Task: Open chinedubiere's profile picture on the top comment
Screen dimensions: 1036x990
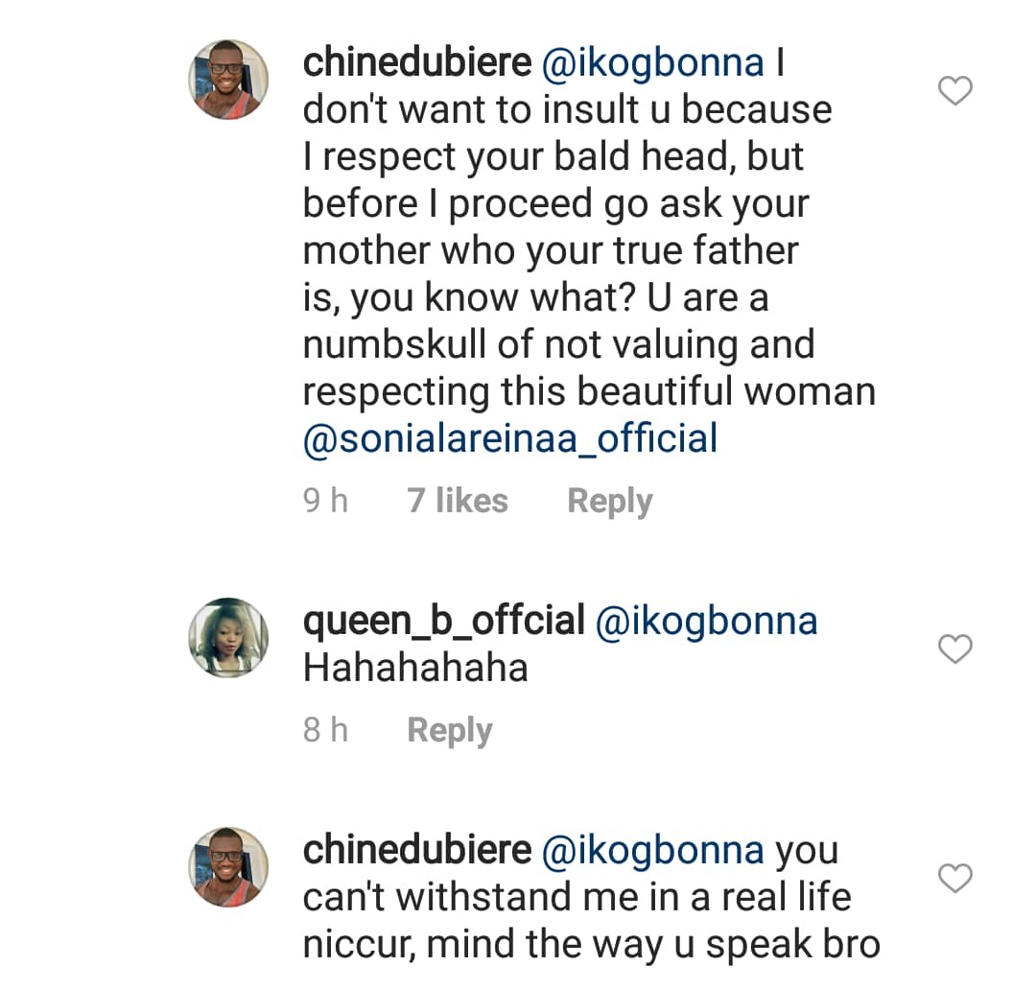Action: click(x=227, y=80)
